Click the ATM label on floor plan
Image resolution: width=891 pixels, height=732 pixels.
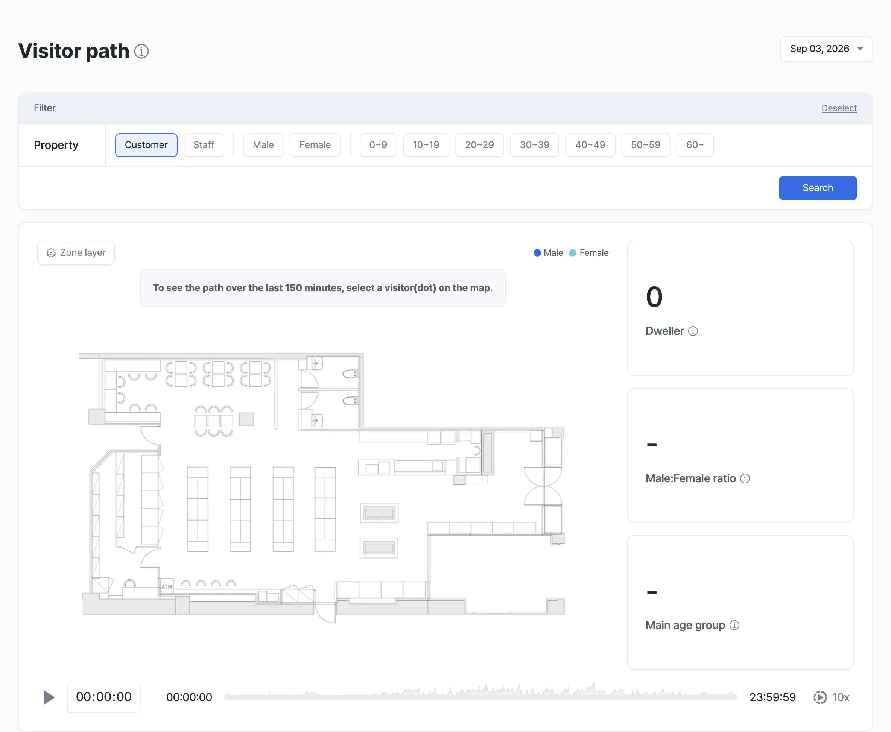167,586
